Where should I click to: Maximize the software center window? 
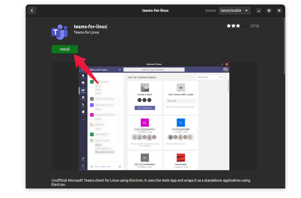269,11
